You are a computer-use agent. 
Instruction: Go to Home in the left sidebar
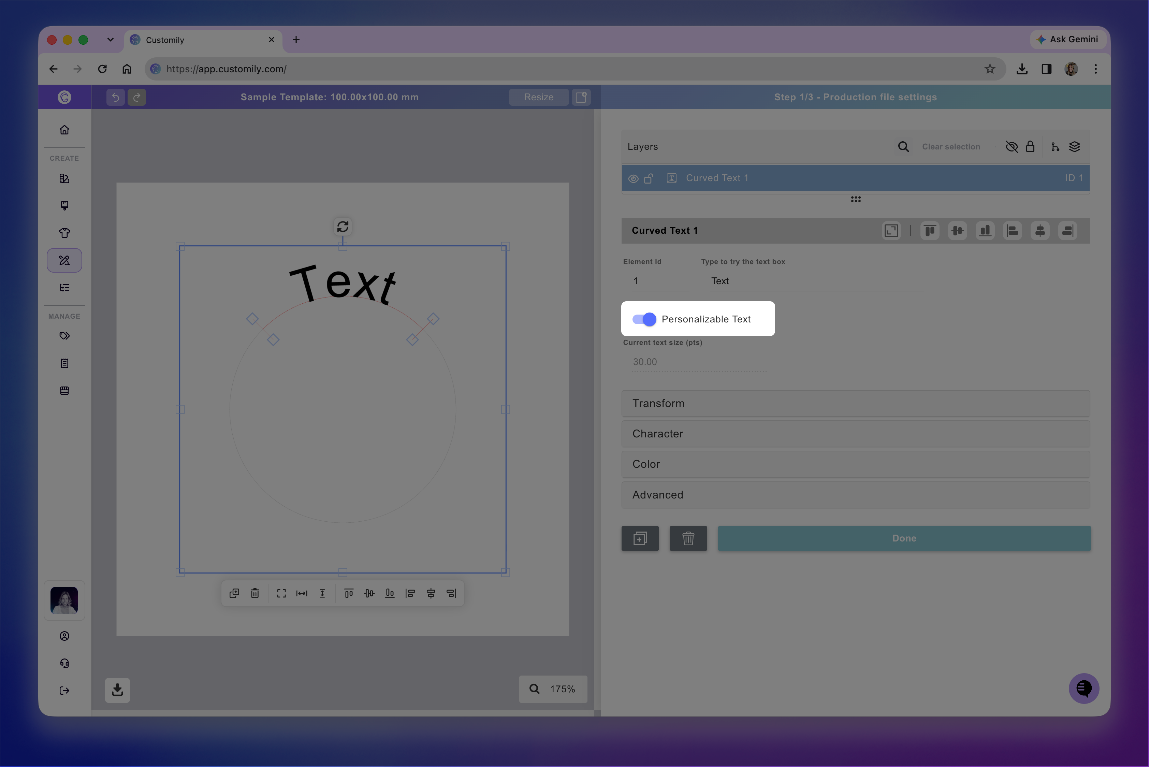point(64,130)
